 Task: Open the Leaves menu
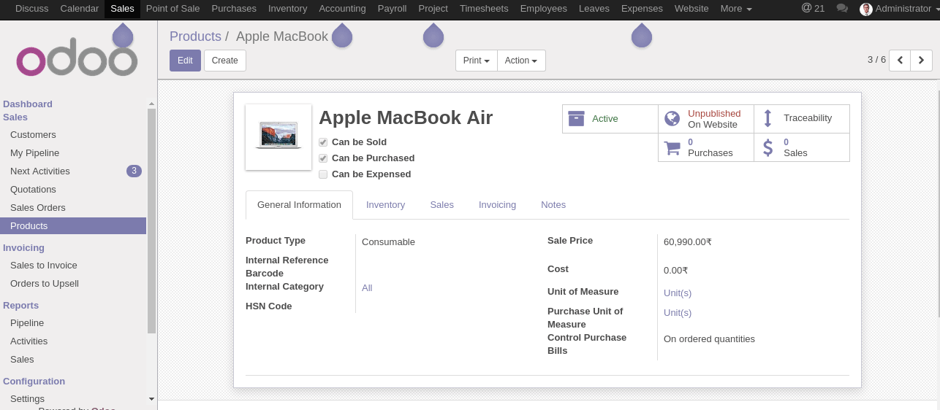click(594, 9)
